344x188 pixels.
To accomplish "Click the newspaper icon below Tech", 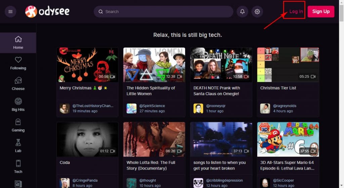I will coord(18,184).
